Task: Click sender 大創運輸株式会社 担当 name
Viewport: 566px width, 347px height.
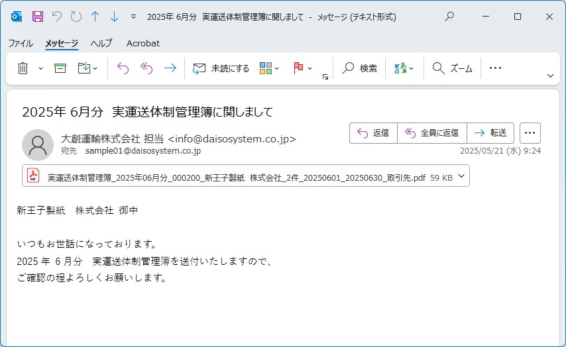Action: pos(112,139)
